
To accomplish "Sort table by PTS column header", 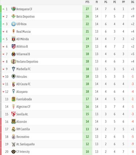I will tap(87, 2).
